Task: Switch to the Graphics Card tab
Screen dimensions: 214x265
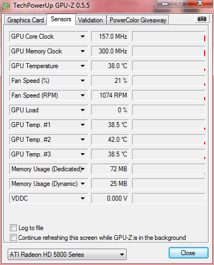Action: pyautogui.click(x=26, y=20)
